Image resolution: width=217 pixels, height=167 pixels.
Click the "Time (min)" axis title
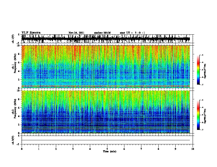[x=110, y=151]
